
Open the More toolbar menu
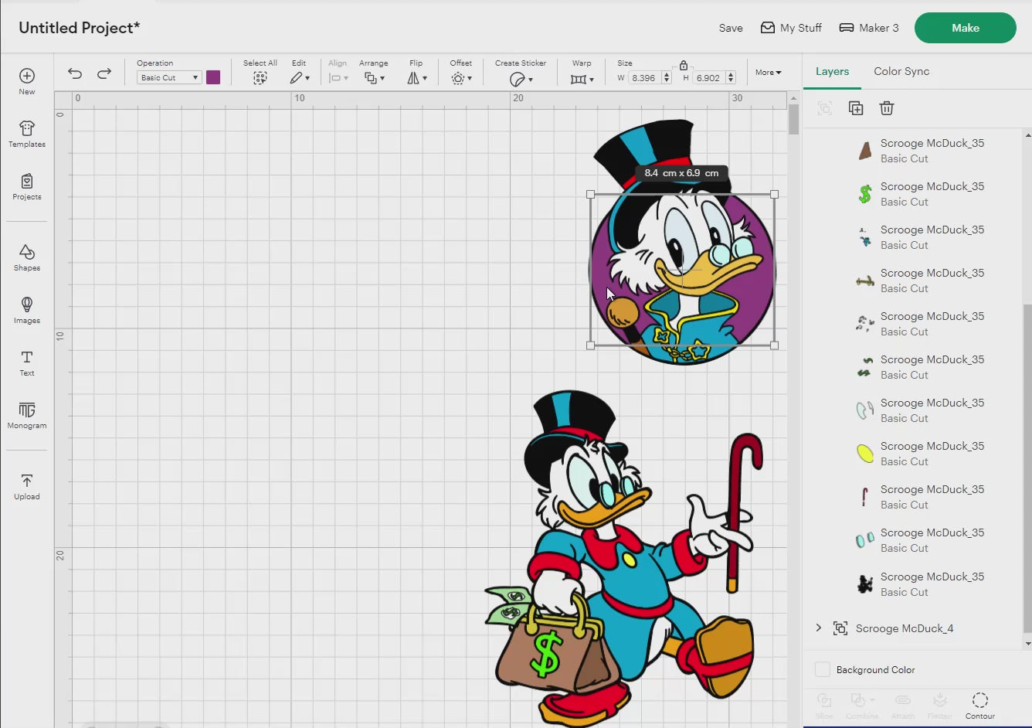click(768, 73)
